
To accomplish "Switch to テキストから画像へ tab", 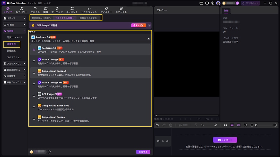I will (x=65, y=18).
